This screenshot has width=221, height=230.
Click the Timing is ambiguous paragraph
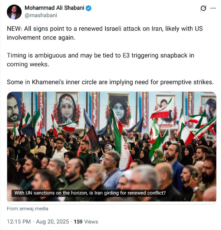tap(100, 60)
